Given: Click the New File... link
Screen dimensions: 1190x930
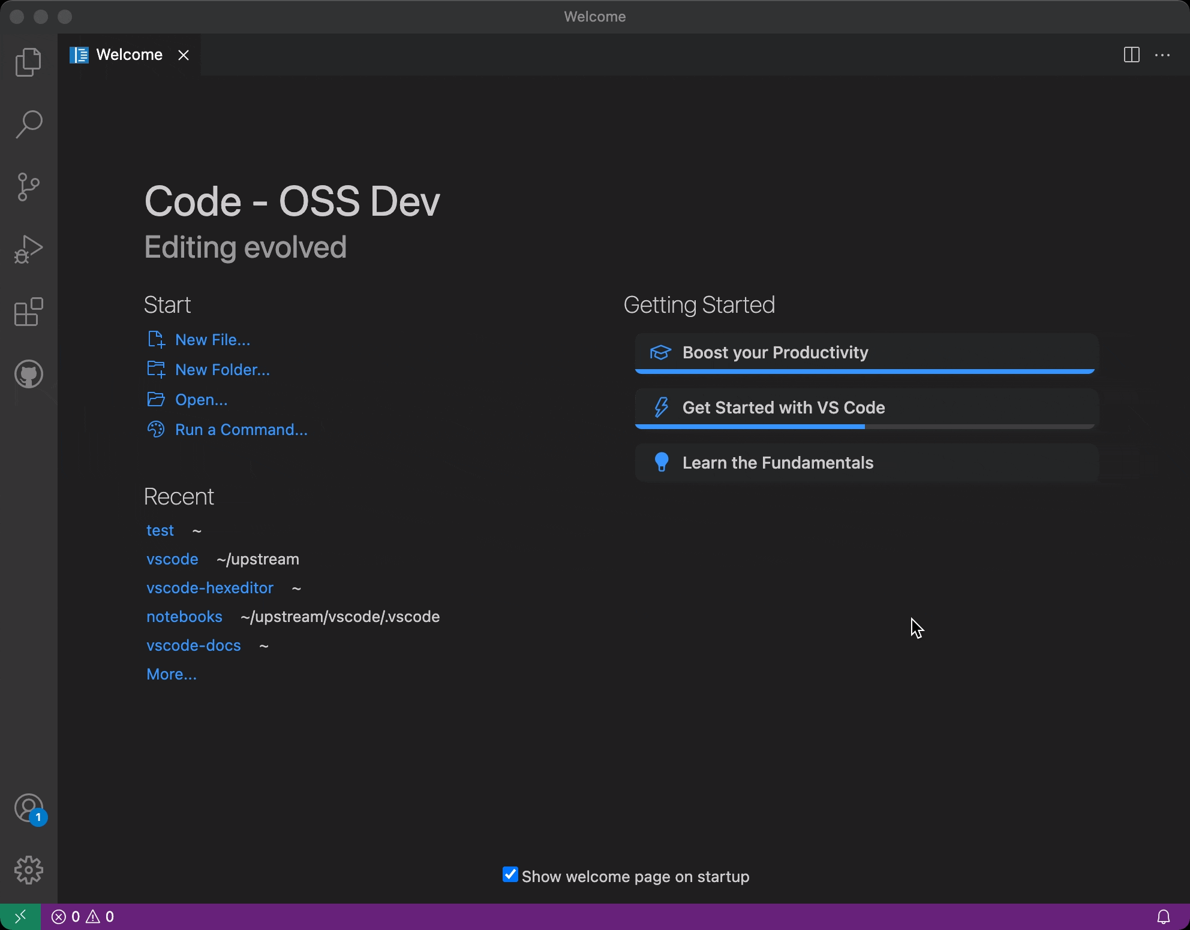Looking at the screenshot, I should click(212, 340).
